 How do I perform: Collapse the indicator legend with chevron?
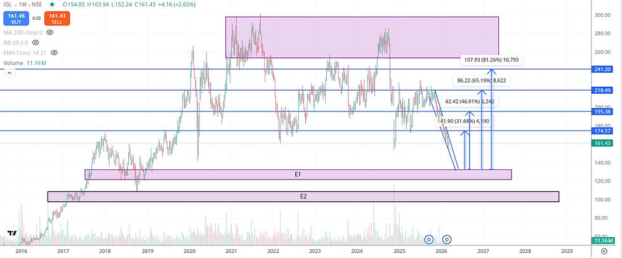[x=10, y=72]
